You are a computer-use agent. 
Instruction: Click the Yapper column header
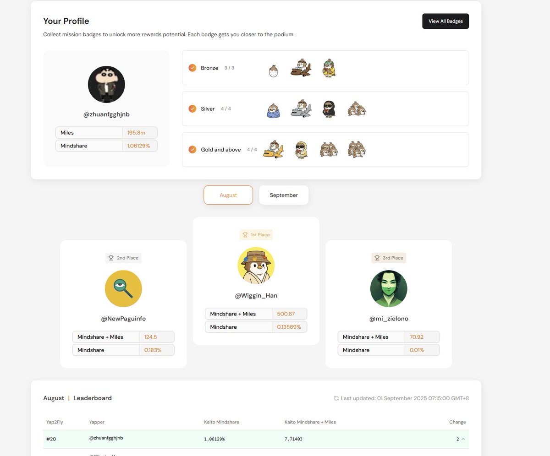pos(97,422)
